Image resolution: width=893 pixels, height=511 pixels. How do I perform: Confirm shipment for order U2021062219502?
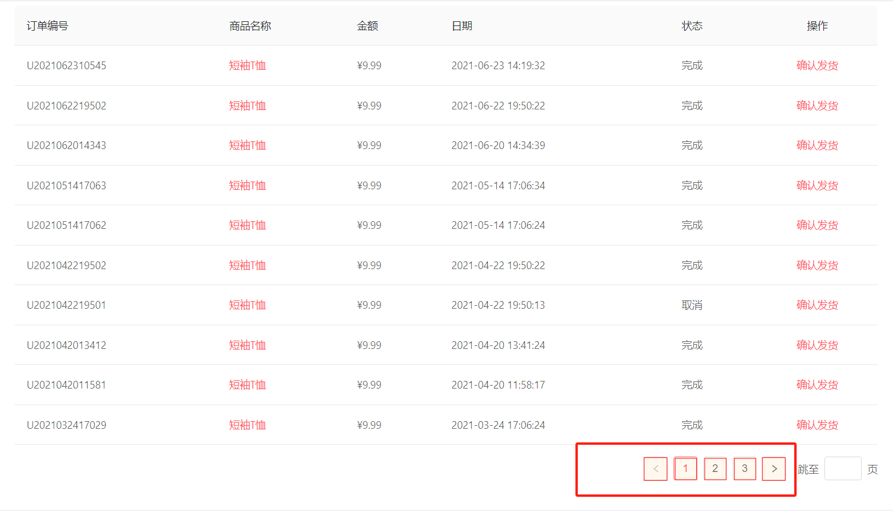[x=817, y=106]
